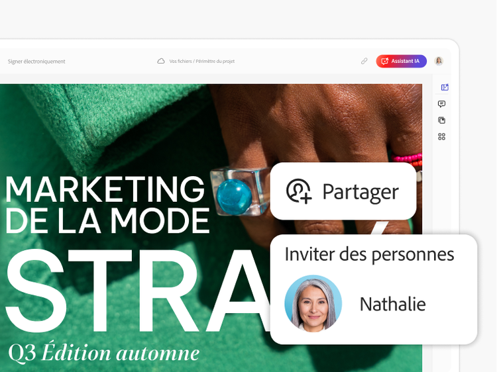This screenshot has height=372, width=497.
Task: Open the Signer électroniquement menu
Action: click(x=36, y=62)
